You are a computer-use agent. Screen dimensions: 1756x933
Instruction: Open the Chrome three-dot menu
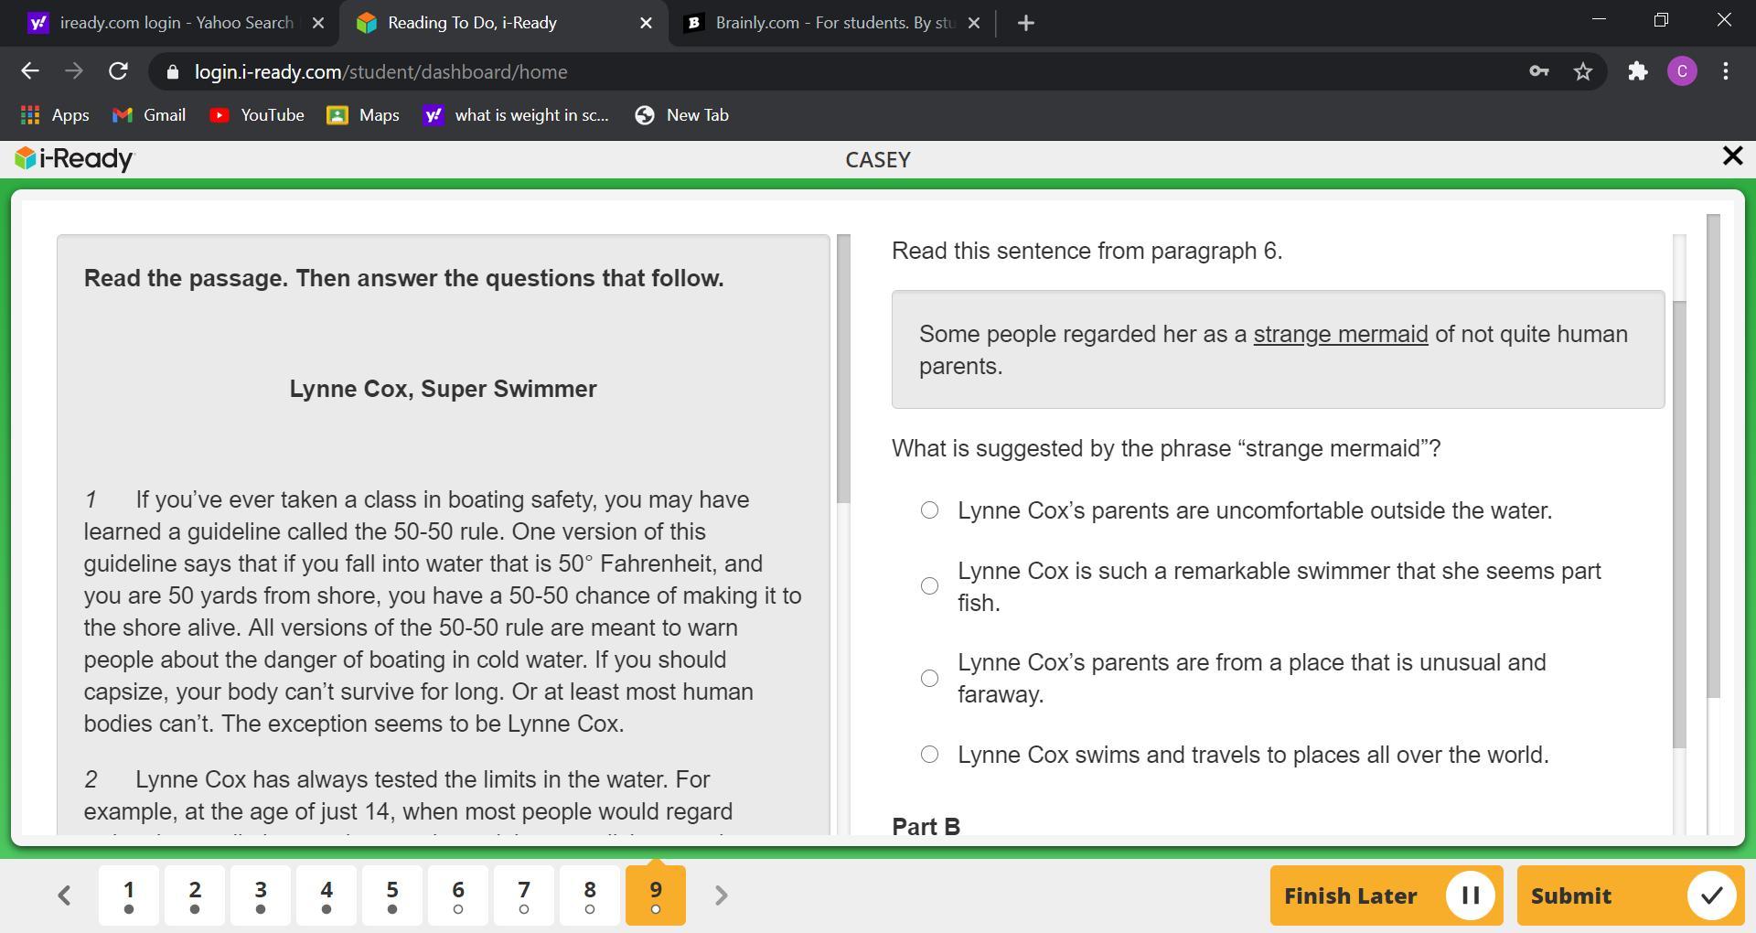point(1725,71)
